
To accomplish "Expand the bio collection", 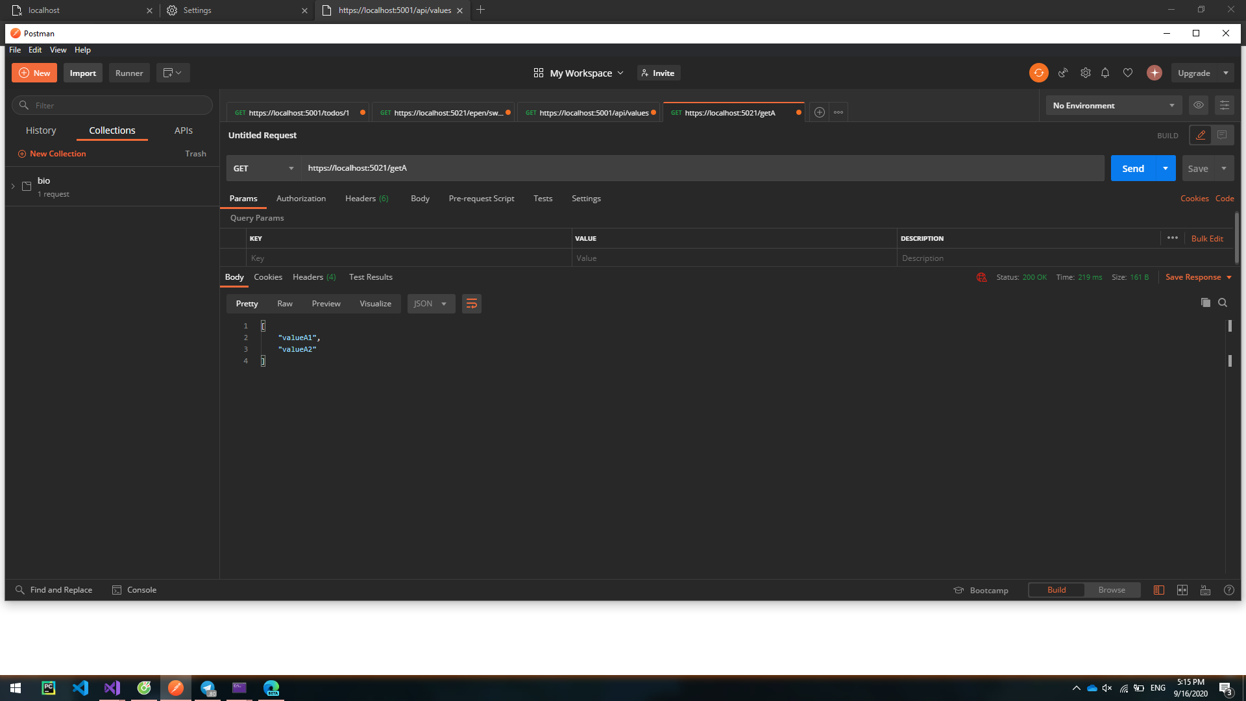I will click(x=13, y=186).
